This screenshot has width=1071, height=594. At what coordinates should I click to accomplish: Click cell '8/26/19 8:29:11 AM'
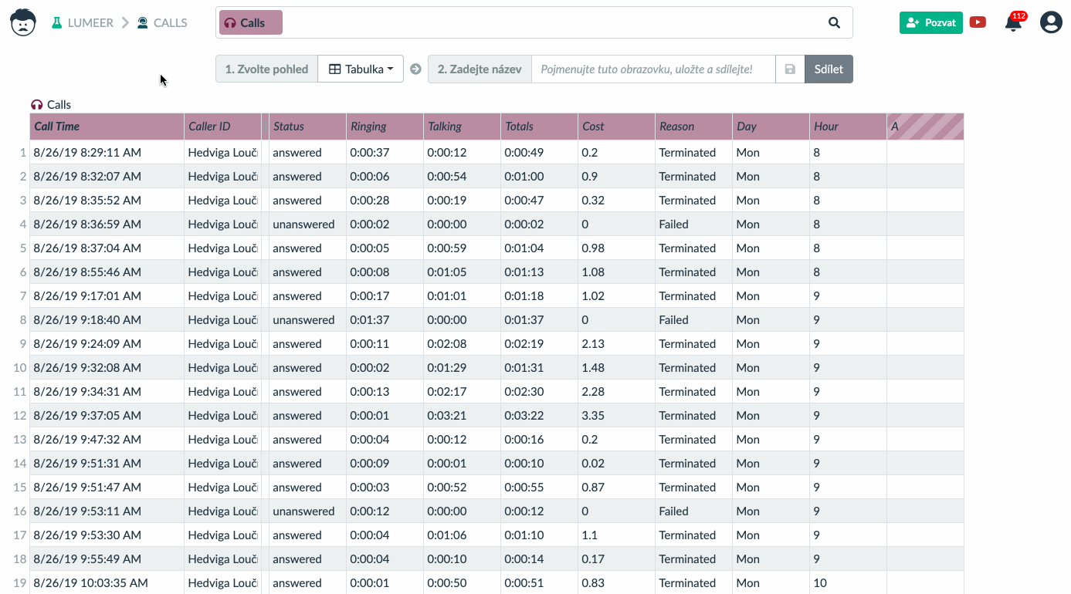(x=107, y=153)
